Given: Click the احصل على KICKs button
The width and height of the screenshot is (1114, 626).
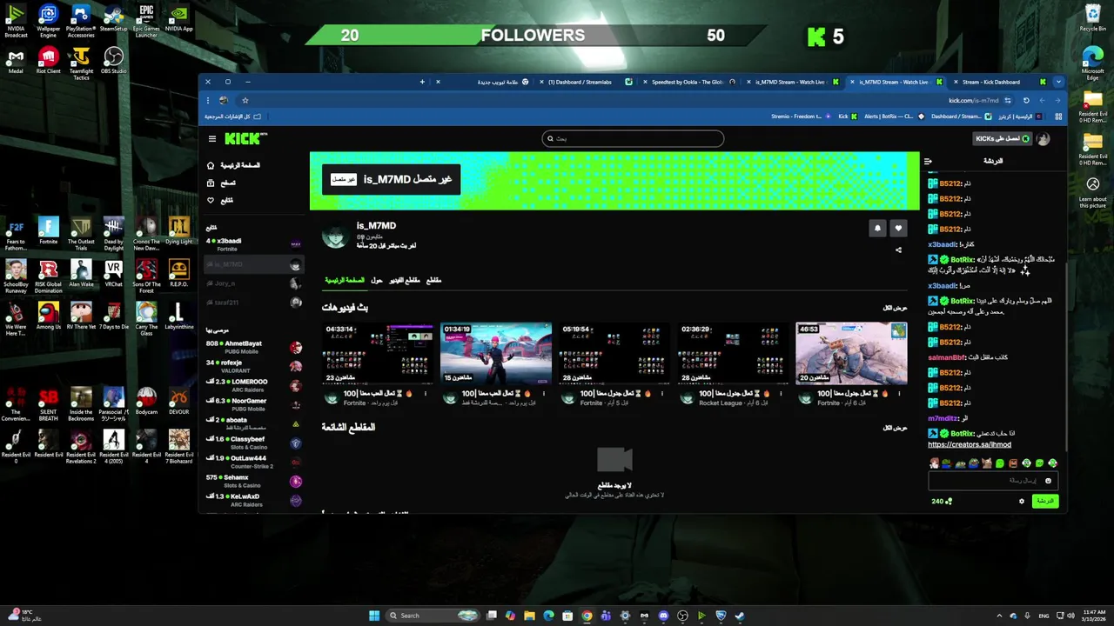Looking at the screenshot, I should 1003,139.
